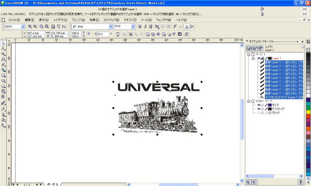Click the Weld shaping icon
The image size is (311, 186).
point(148,34)
